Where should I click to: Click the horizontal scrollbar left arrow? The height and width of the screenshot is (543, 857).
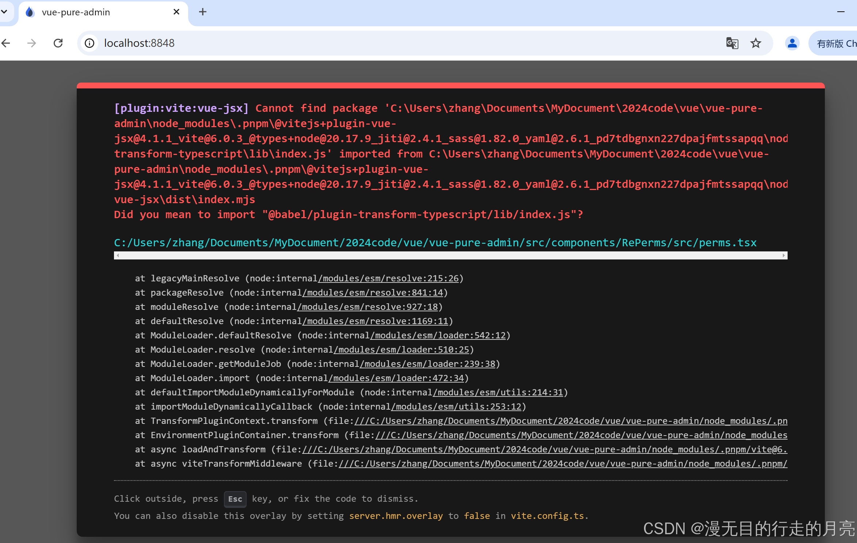(x=118, y=255)
